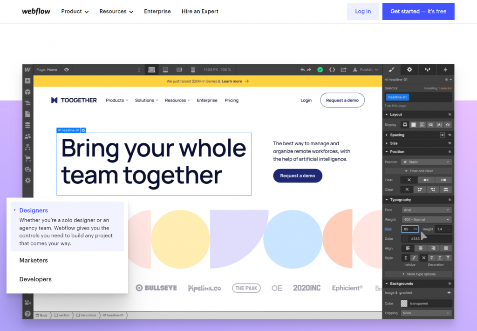Image resolution: width=477 pixels, height=331 pixels.
Task: Click the text color #333 swatch
Action: [x=405, y=239]
